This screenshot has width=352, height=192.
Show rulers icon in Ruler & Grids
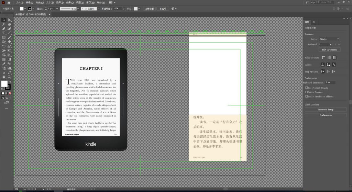(x=323, y=58)
